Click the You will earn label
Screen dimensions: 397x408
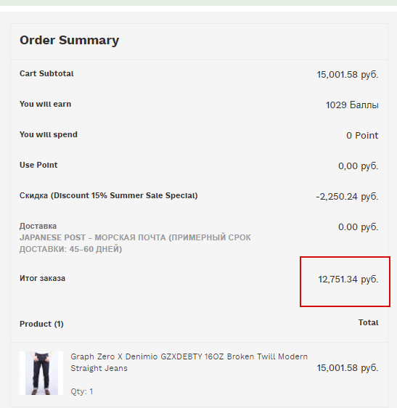45,104
